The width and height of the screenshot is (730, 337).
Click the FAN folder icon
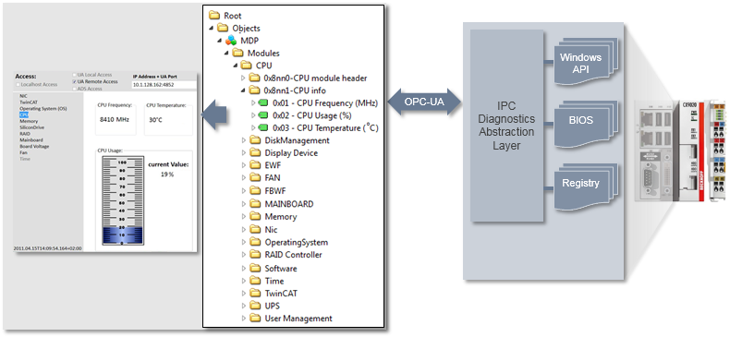pos(255,177)
